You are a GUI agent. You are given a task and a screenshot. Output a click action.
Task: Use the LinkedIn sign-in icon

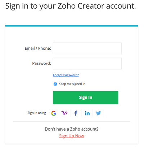[x=87, y=113]
